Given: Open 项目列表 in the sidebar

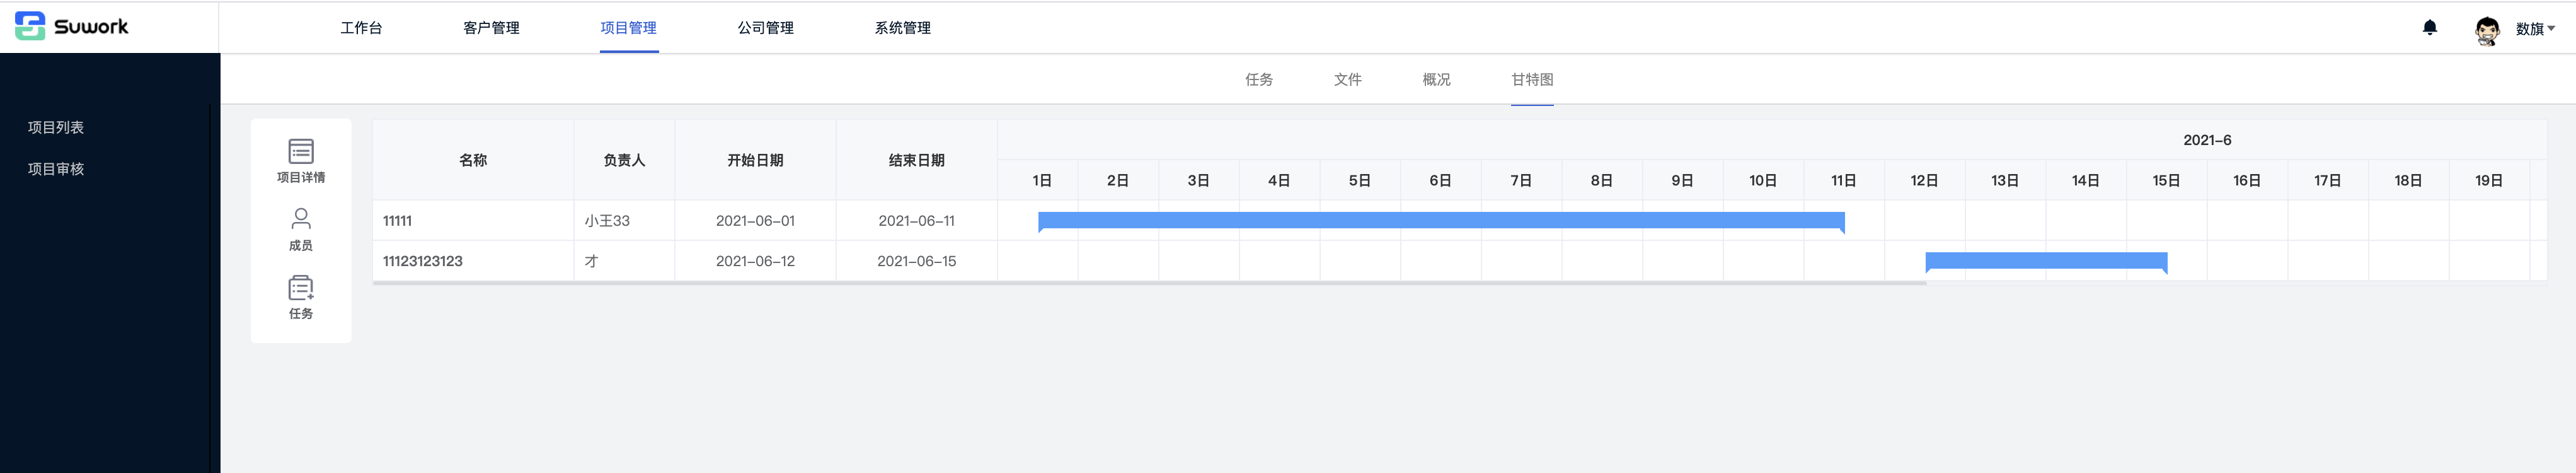Looking at the screenshot, I should pos(56,127).
